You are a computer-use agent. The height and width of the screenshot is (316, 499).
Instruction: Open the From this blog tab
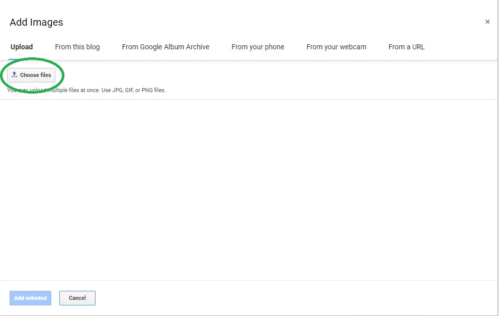(x=77, y=47)
